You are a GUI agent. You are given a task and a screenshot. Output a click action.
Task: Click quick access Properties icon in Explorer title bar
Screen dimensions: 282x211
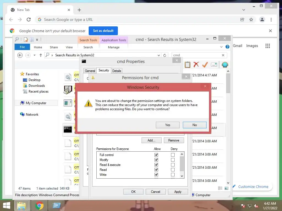pos(26,40)
